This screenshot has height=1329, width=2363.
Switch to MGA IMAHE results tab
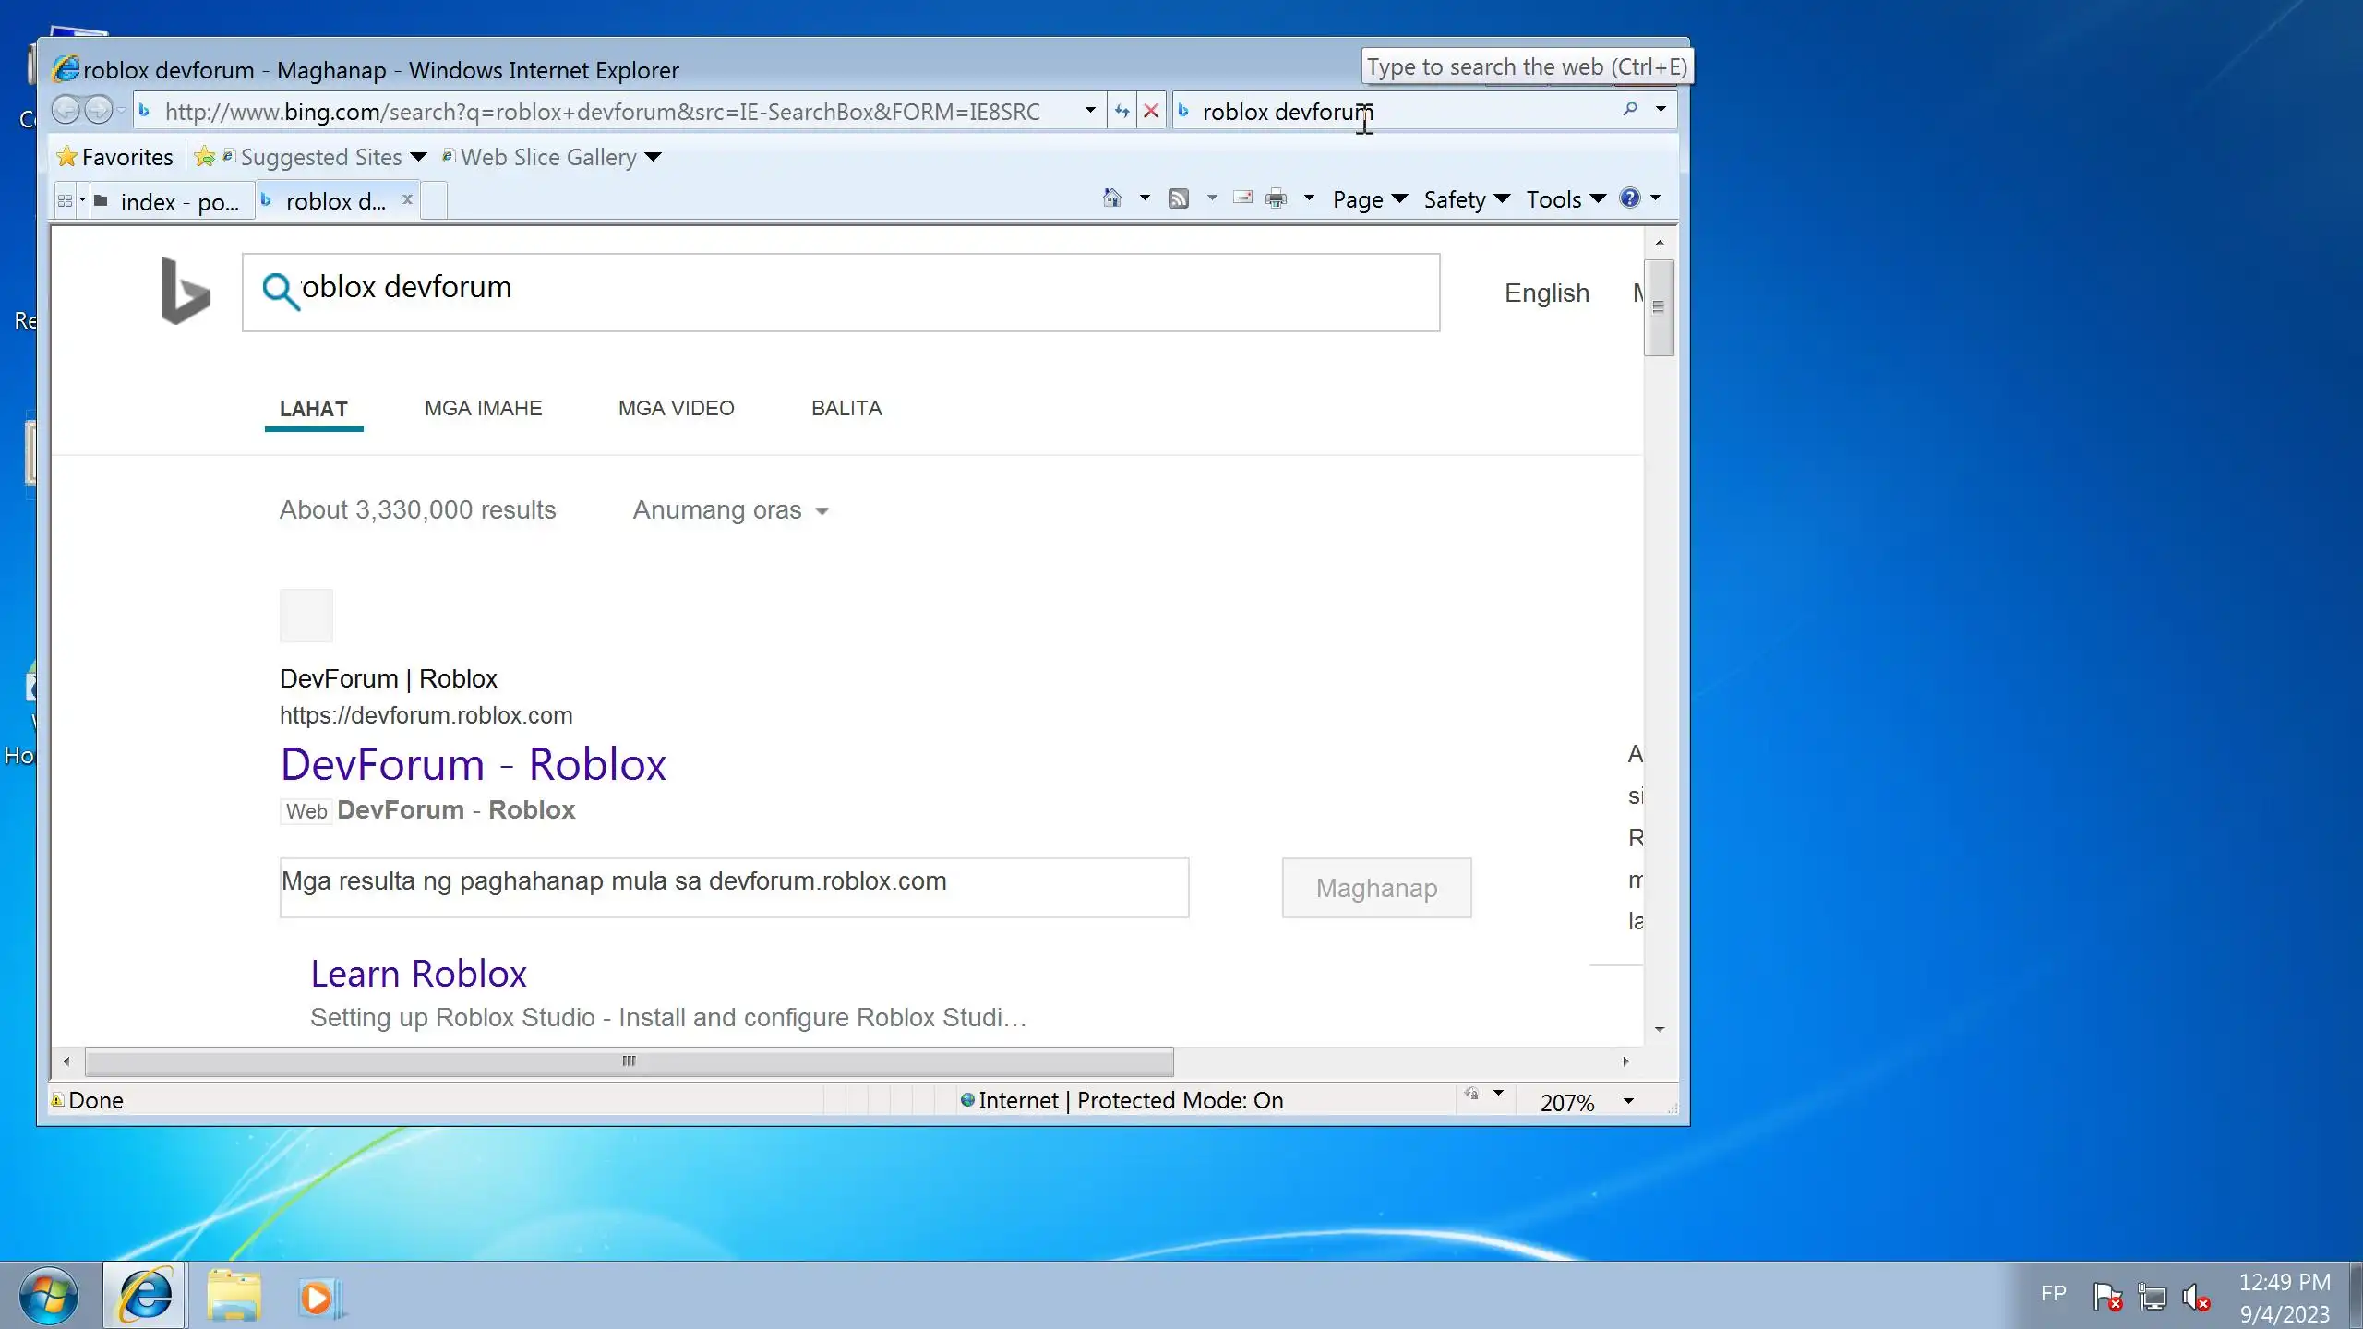click(x=483, y=408)
